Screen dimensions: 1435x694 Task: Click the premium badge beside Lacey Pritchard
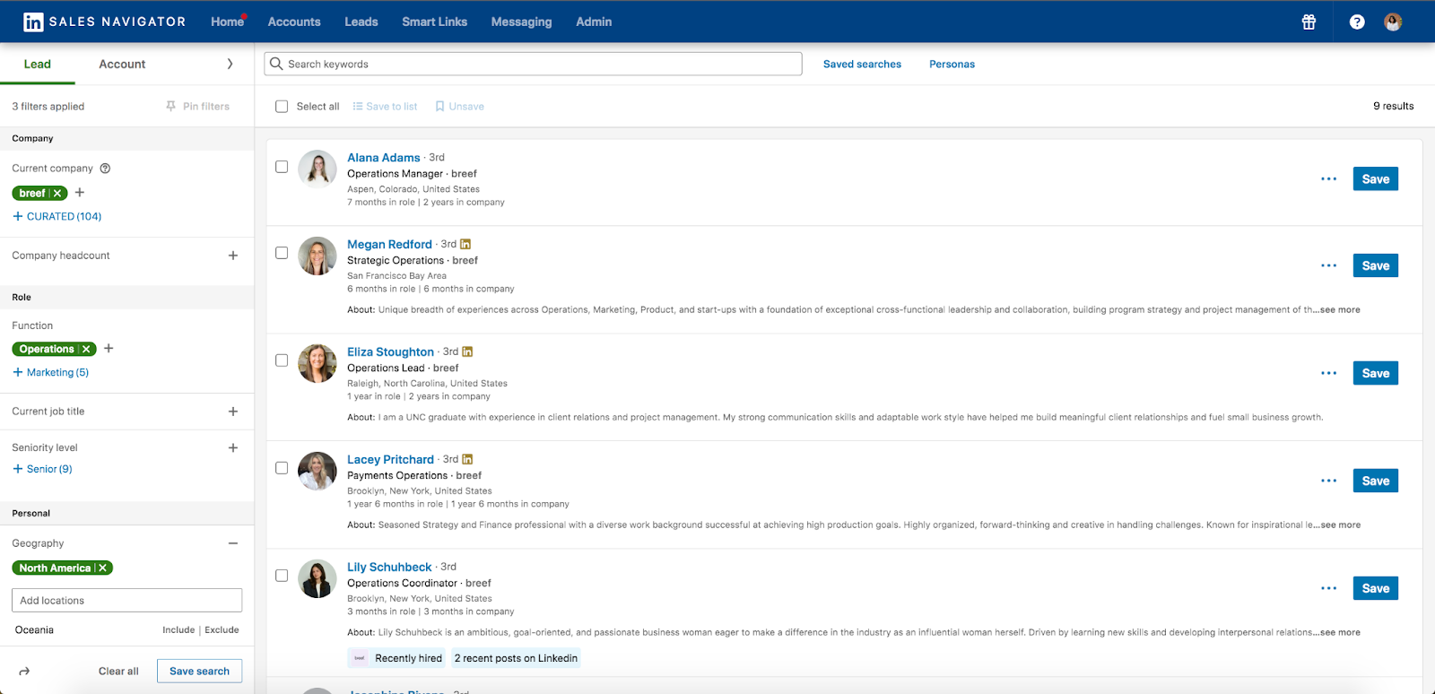(x=467, y=459)
